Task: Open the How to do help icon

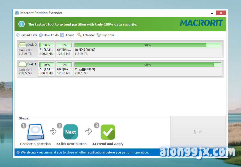Action: (x=41, y=35)
